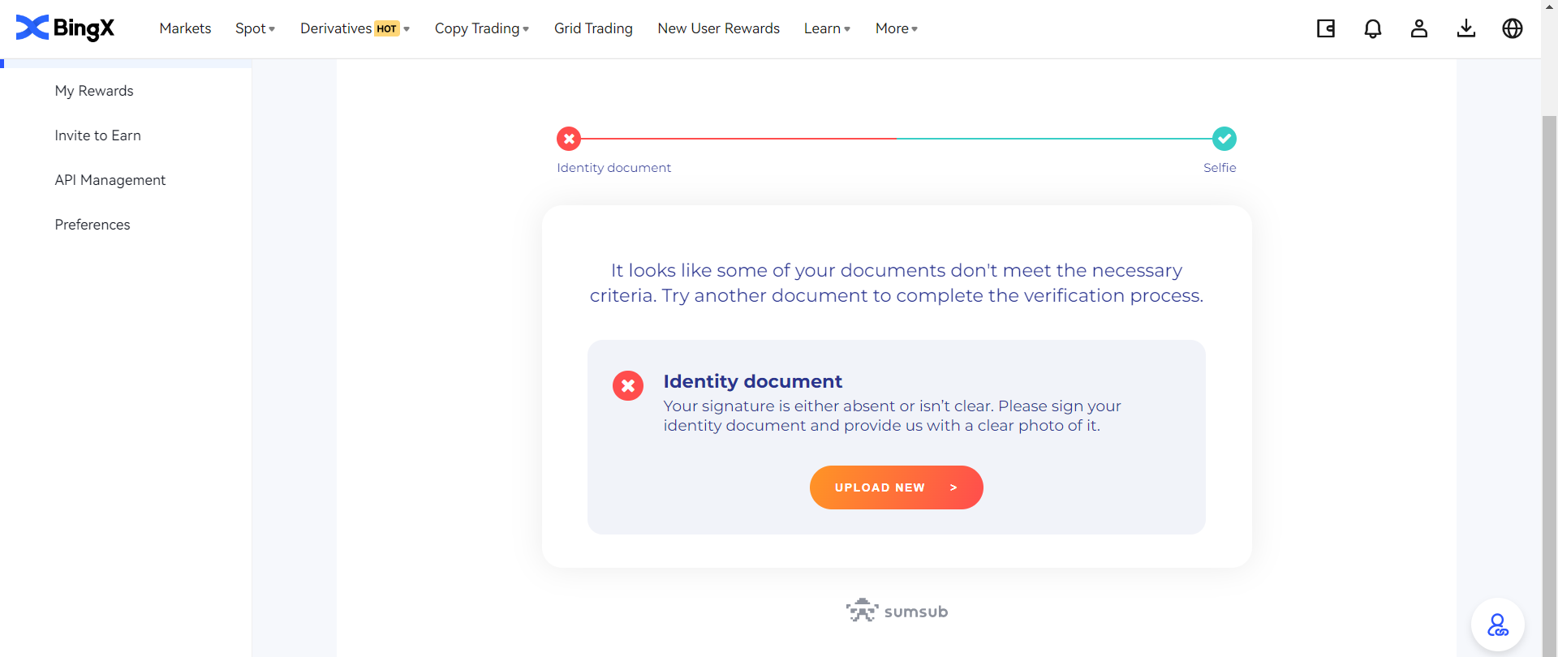
Task: Expand the Spot dropdown menu
Action: click(256, 28)
